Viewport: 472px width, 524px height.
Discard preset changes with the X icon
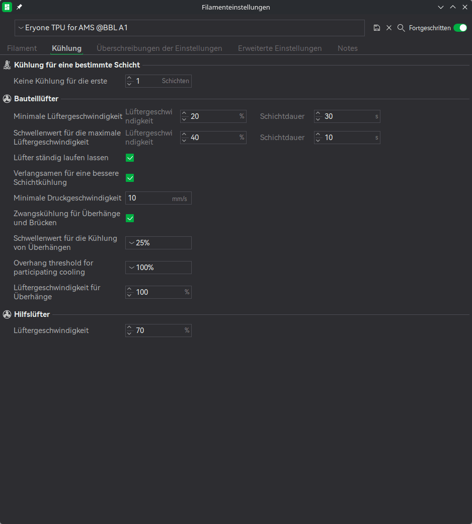[x=389, y=28]
